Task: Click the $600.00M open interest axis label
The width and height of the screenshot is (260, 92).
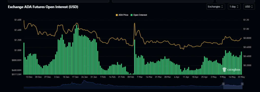Action: (x=17, y=70)
